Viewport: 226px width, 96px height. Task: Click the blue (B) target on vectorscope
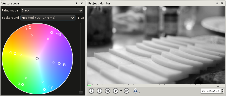tap(59, 63)
